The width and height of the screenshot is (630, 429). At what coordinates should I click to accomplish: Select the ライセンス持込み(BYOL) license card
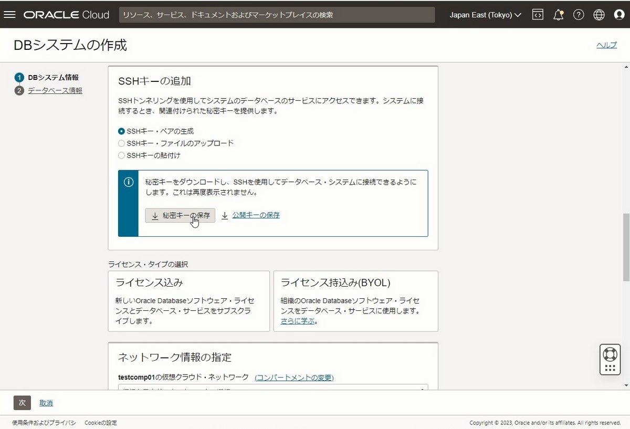pos(355,301)
